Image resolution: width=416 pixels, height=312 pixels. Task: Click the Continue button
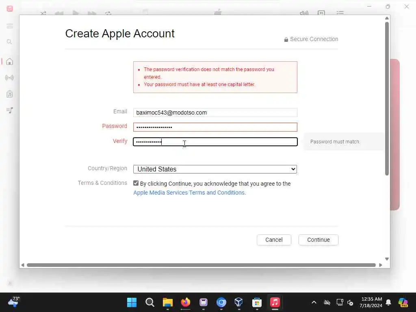[318, 240]
